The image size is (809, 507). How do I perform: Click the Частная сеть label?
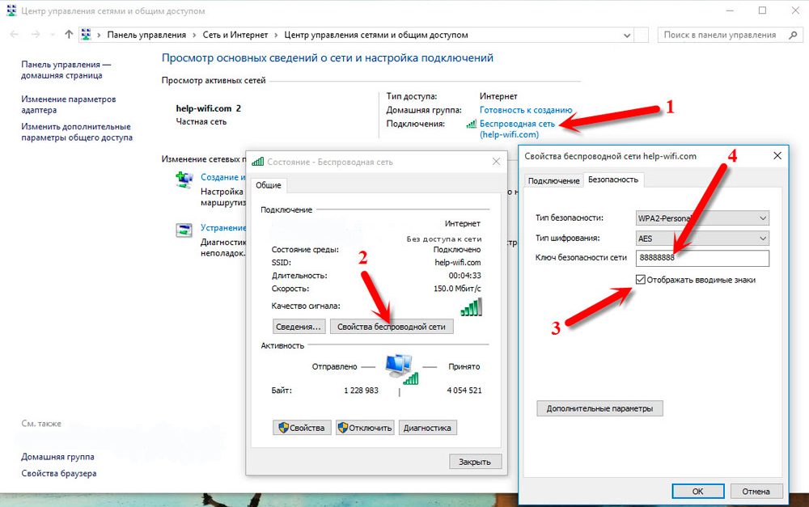tap(201, 122)
